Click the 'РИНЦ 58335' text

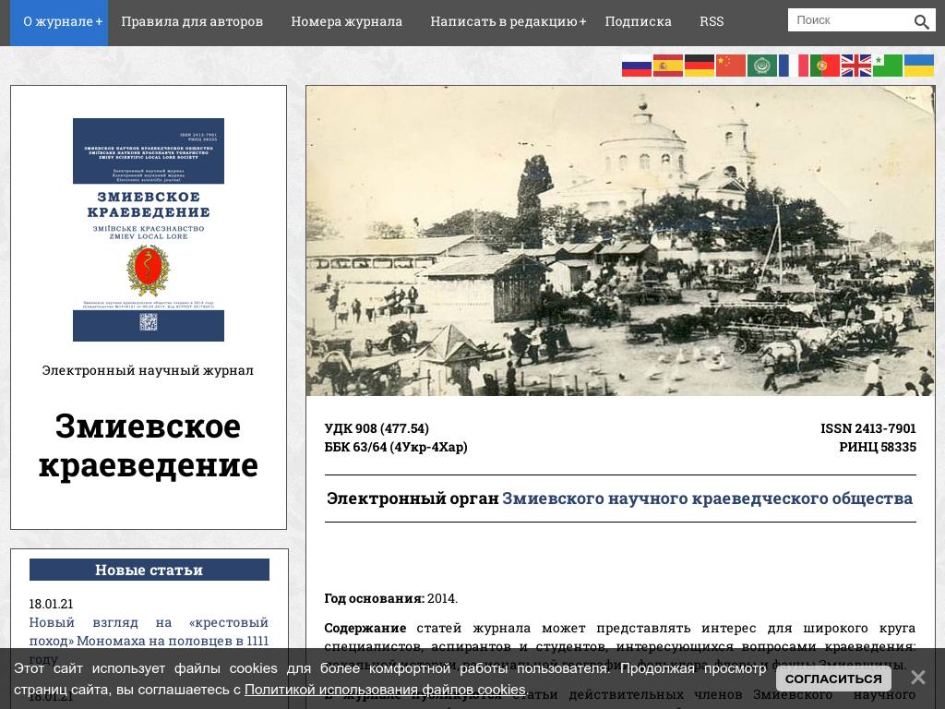click(x=878, y=447)
